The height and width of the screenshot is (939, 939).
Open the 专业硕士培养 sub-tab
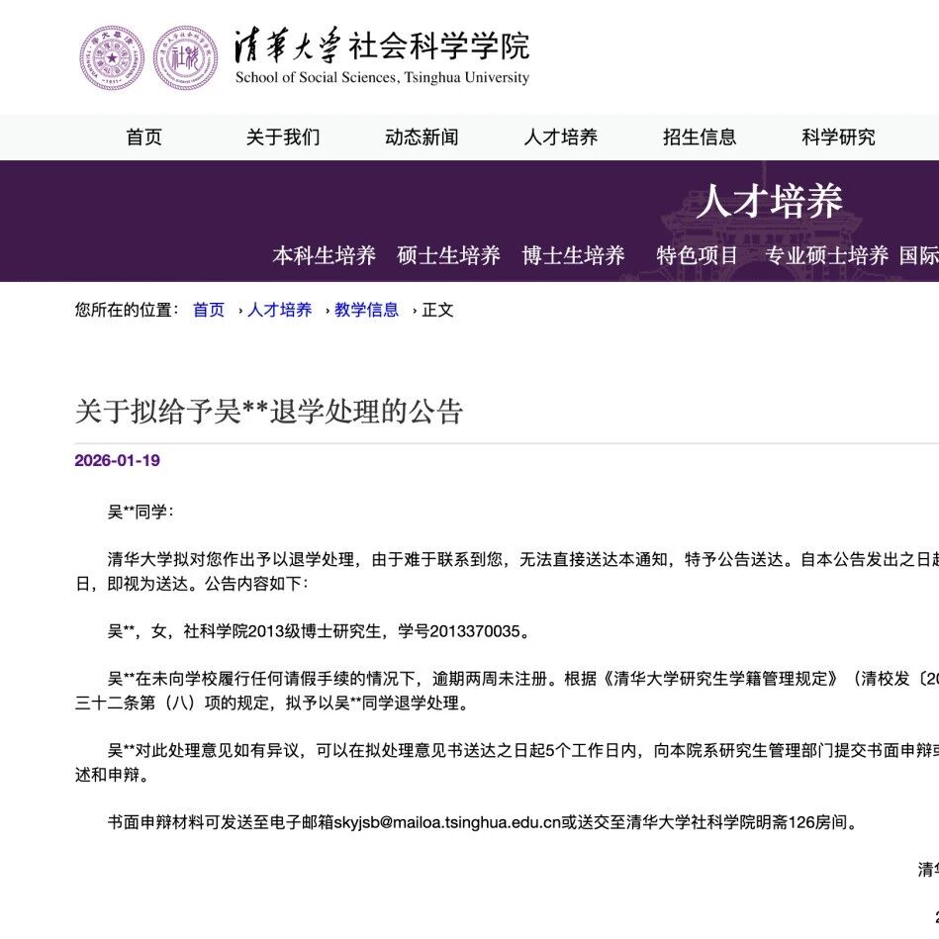point(826,255)
